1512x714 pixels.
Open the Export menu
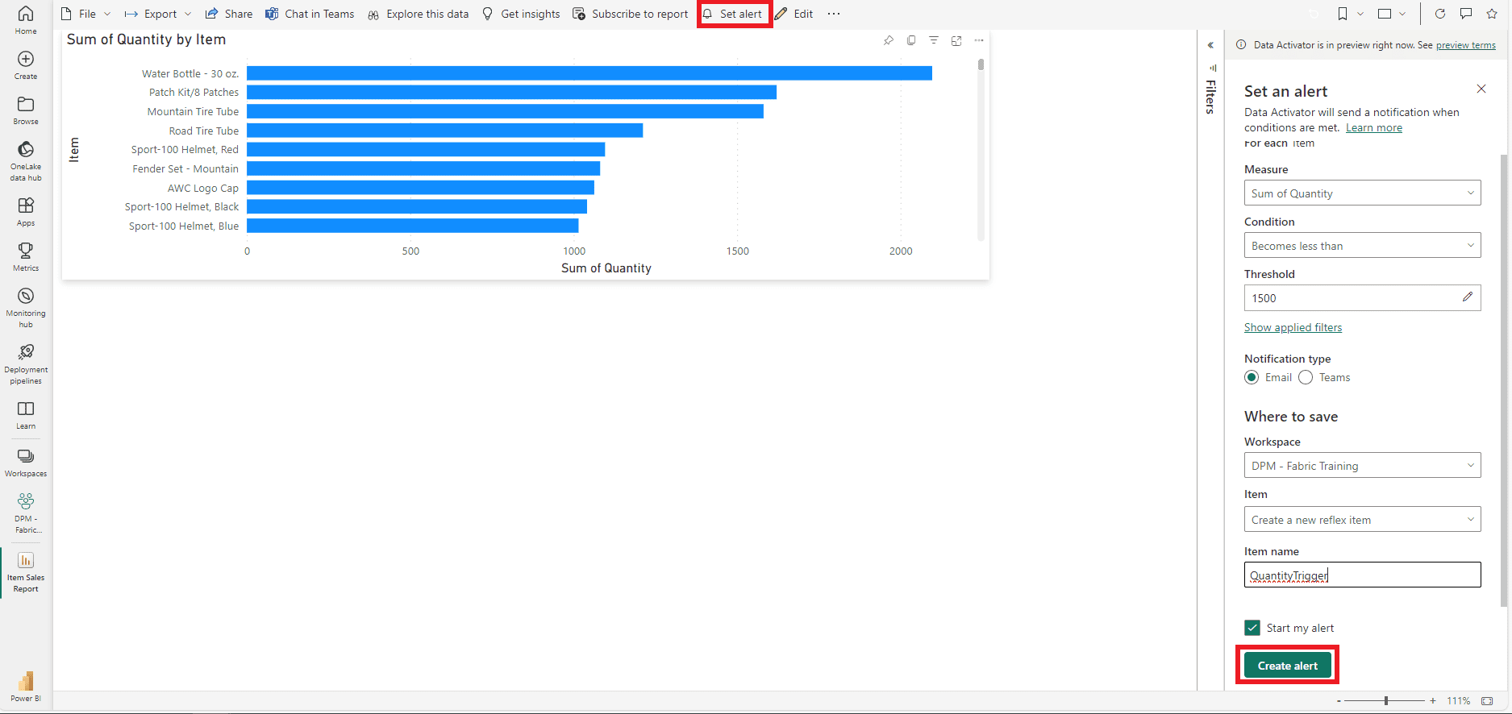(x=159, y=14)
